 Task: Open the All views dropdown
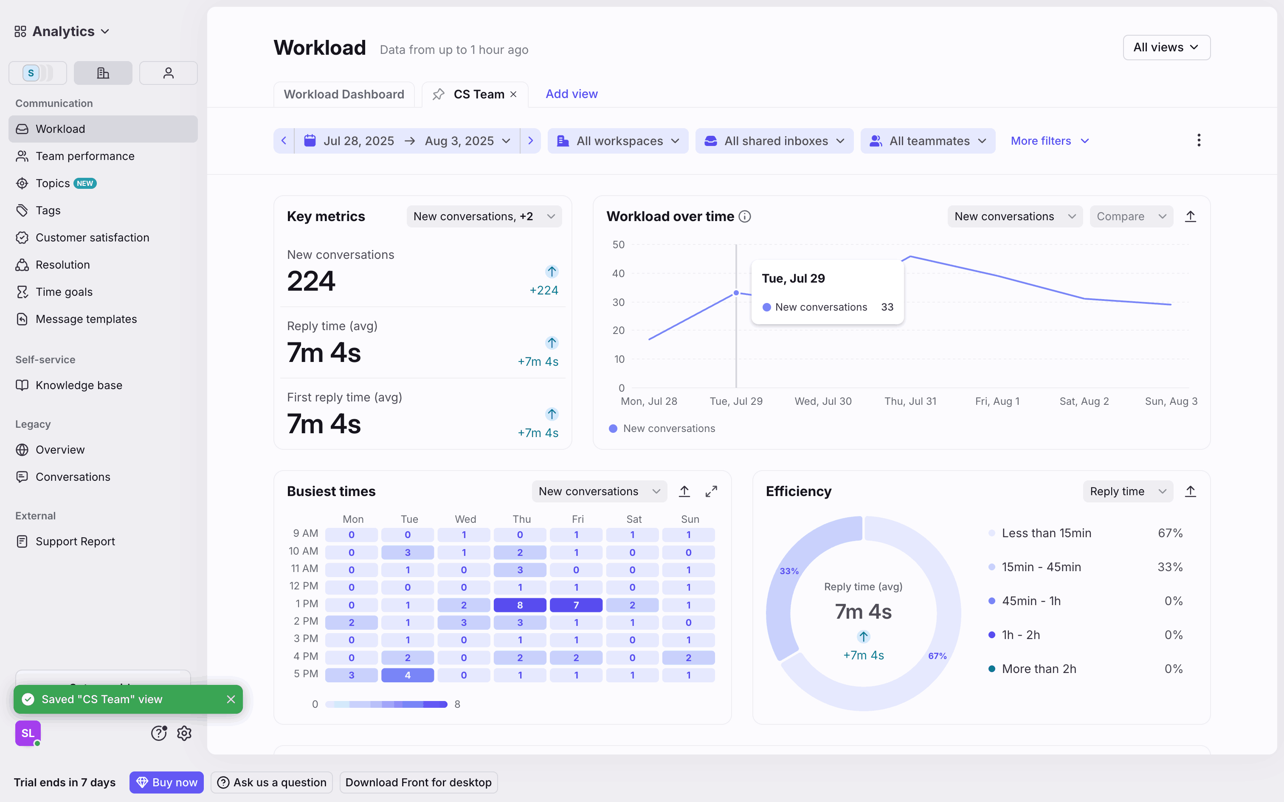tap(1166, 47)
